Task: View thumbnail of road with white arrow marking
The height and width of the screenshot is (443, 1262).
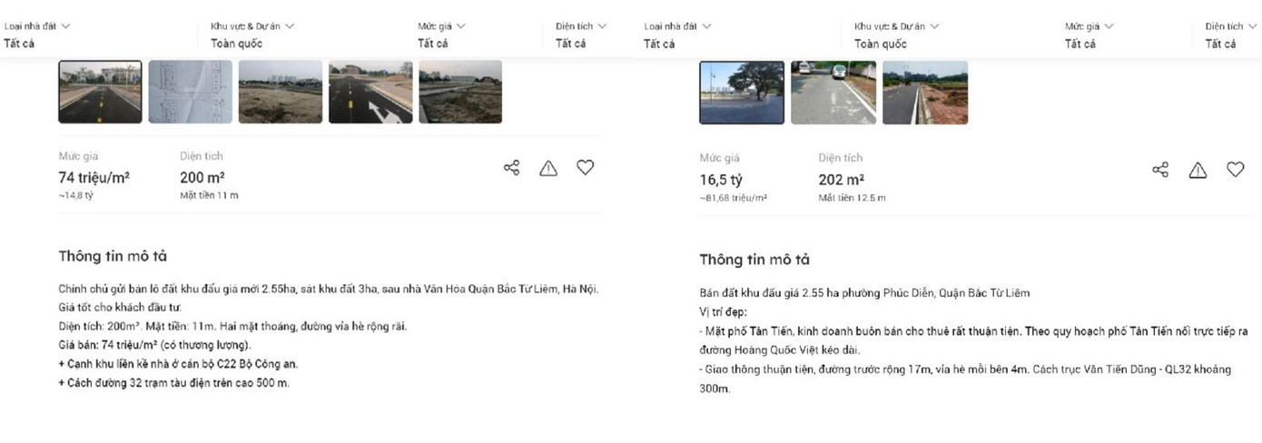Action: [370, 92]
